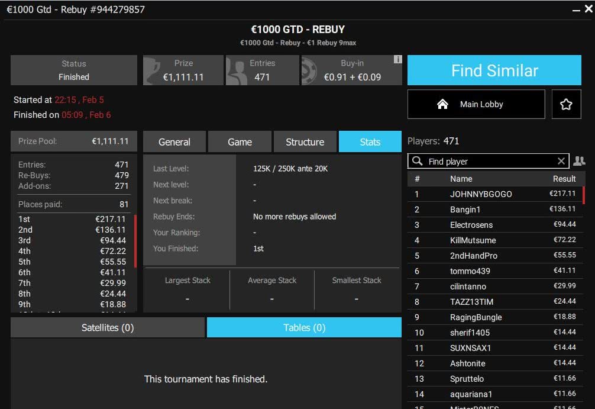Click the prize payouts list scrollbar
595x409 pixels.
[135, 241]
